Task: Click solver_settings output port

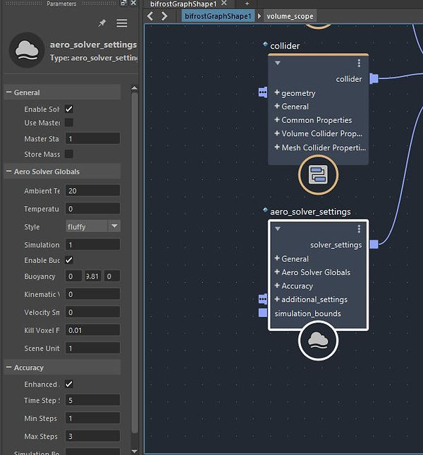Action: point(374,244)
